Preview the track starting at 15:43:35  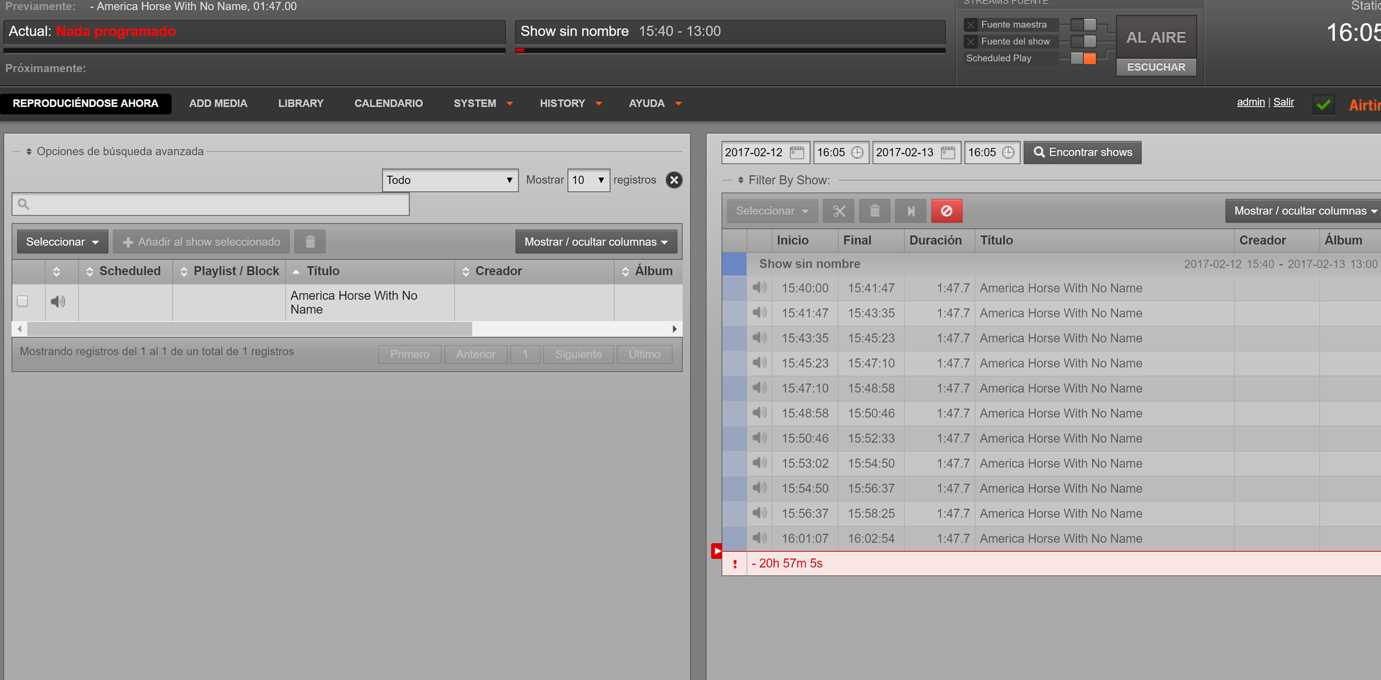click(759, 337)
